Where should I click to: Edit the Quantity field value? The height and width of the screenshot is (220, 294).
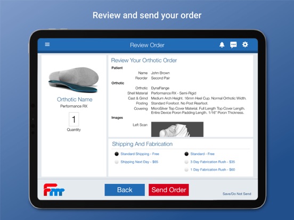tap(73, 120)
